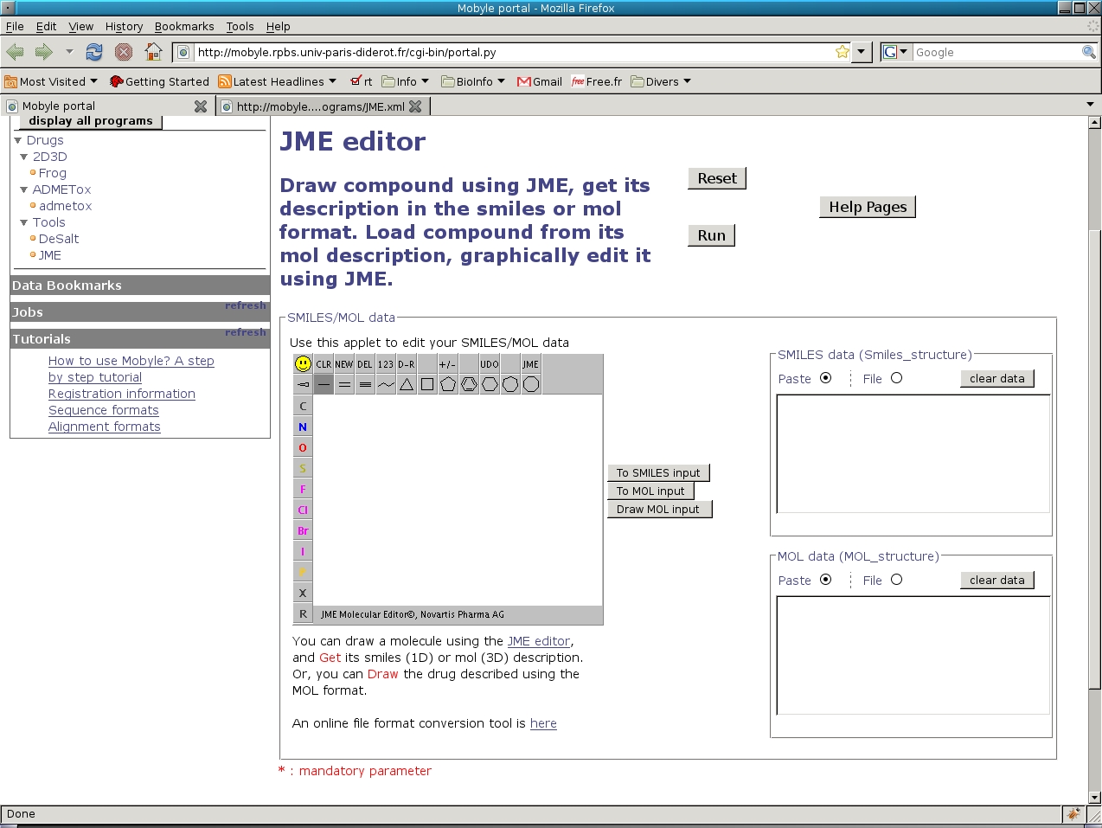Pick the benzene ring tool

tap(469, 385)
